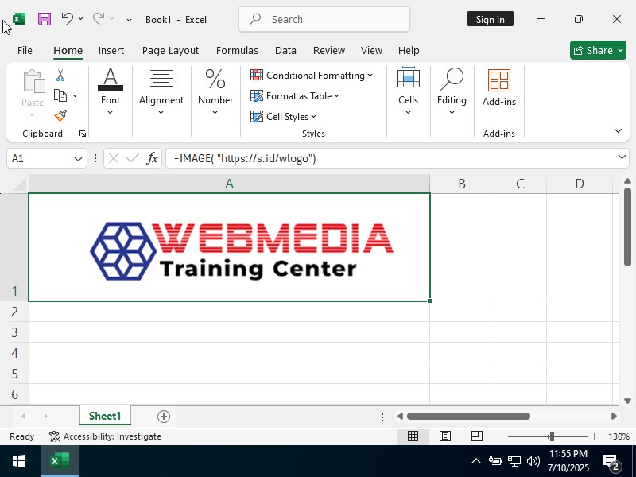Click the zoom out minus button
This screenshot has height=477, width=636.
point(501,436)
